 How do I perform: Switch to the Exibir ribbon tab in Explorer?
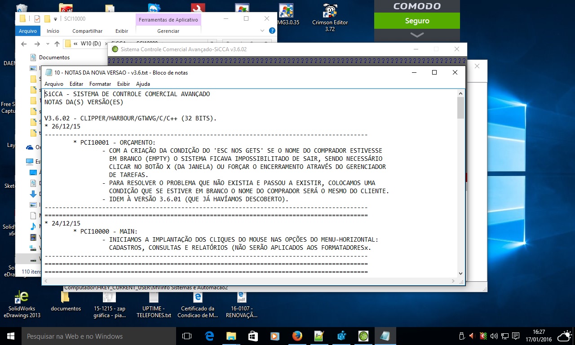[x=122, y=31]
